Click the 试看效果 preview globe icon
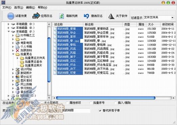 click(x=10, y=16)
